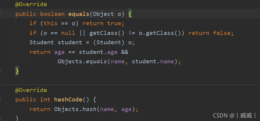Click the && operator after student.age

(x=125, y=52)
